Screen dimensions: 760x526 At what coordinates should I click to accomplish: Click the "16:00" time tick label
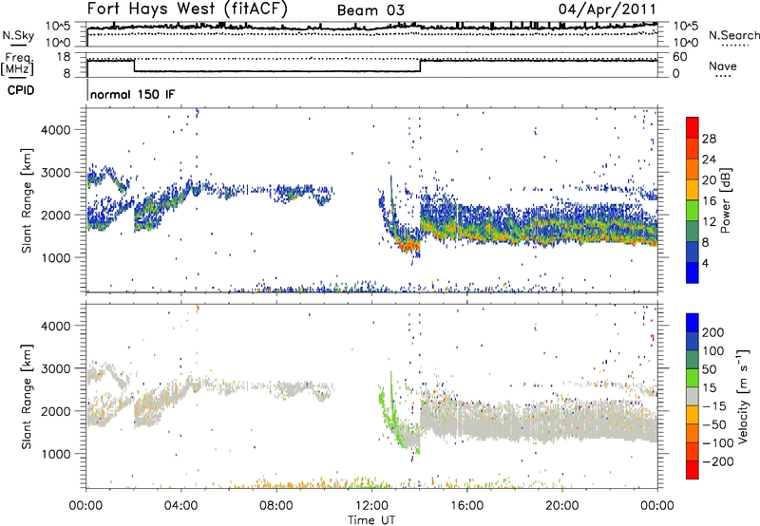click(466, 506)
